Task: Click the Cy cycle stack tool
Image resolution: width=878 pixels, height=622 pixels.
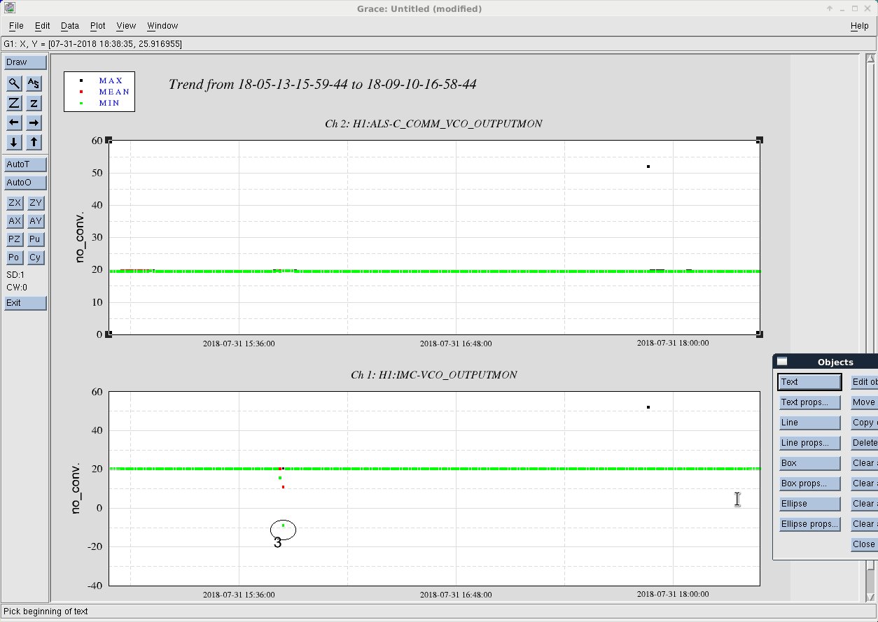Action: (36, 257)
